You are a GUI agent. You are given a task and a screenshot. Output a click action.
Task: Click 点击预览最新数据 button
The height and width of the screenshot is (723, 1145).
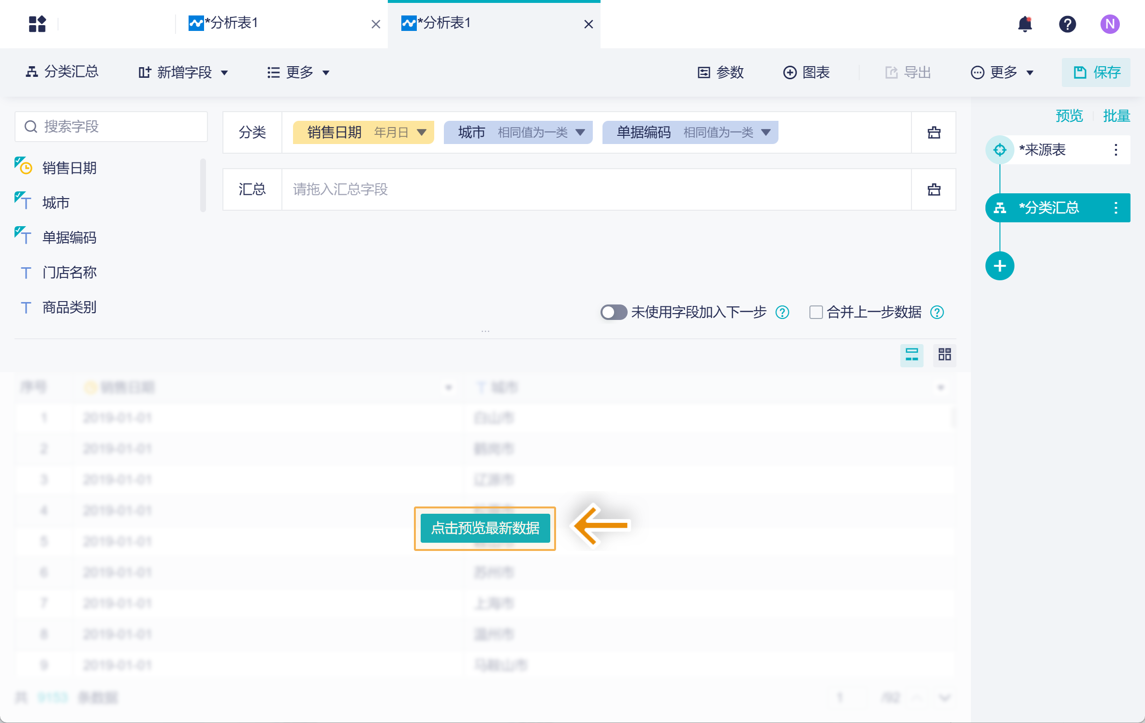coord(485,528)
